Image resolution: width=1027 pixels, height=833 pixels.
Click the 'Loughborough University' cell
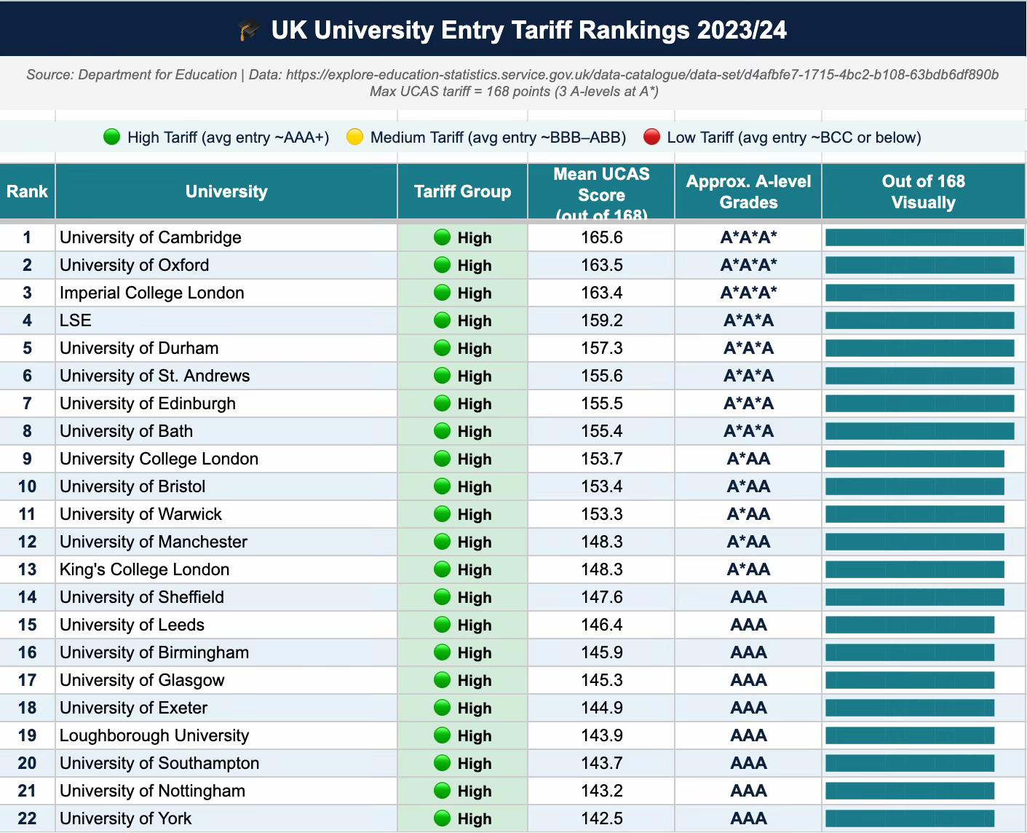(x=226, y=735)
